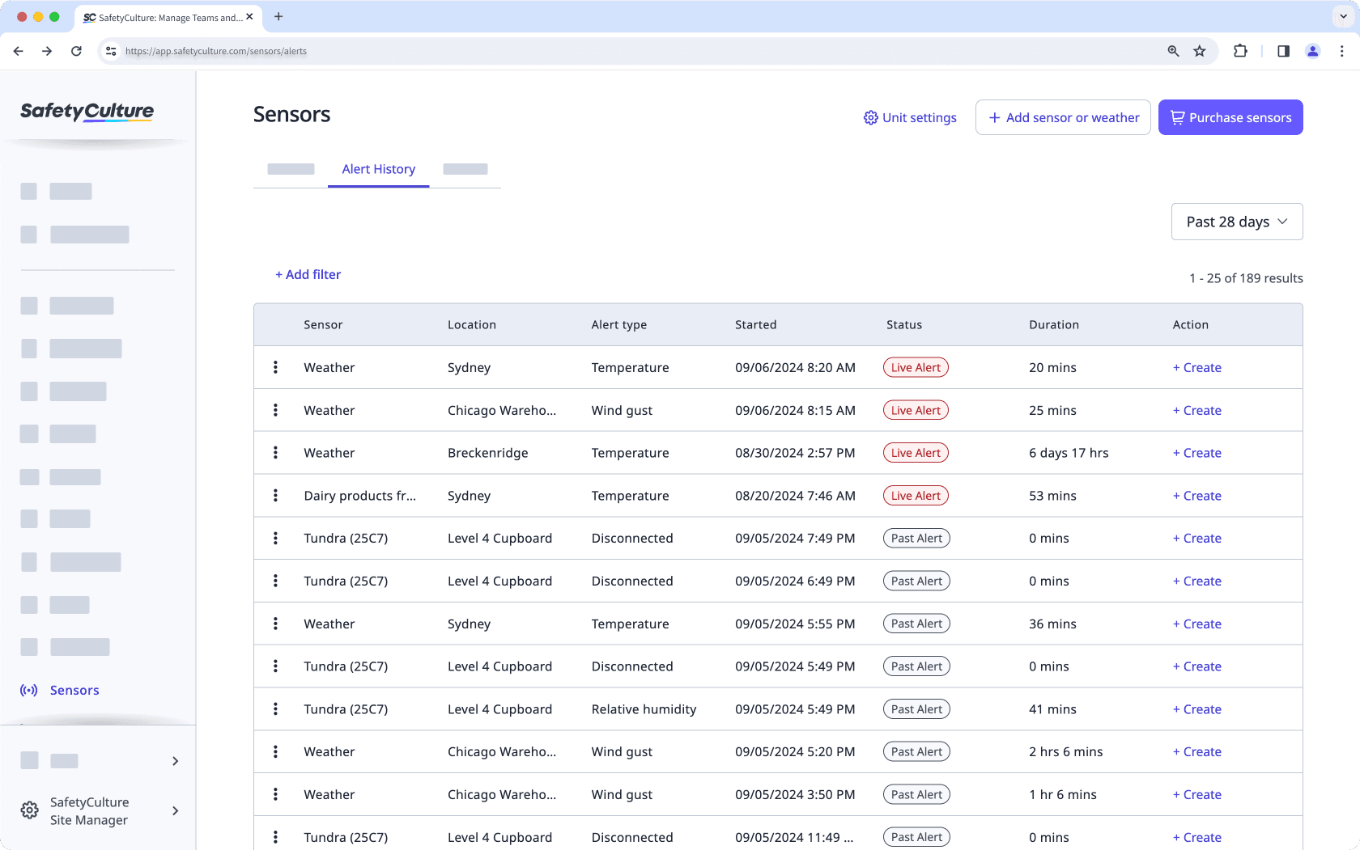Open the three-dot menu for Dairy products alert
The height and width of the screenshot is (850, 1360).
pyautogui.click(x=275, y=495)
